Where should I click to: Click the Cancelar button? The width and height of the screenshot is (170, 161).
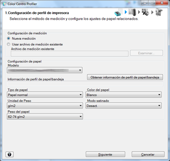[x=148, y=154]
